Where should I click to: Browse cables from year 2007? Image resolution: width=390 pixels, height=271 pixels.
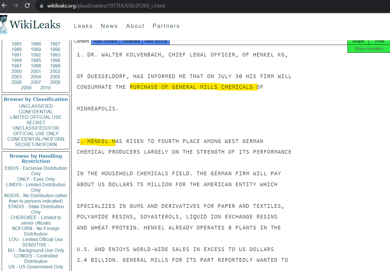(36, 82)
